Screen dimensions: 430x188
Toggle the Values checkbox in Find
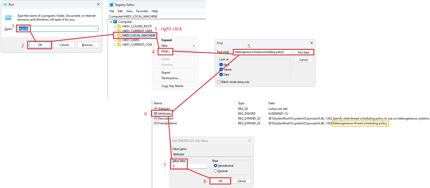(x=221, y=70)
